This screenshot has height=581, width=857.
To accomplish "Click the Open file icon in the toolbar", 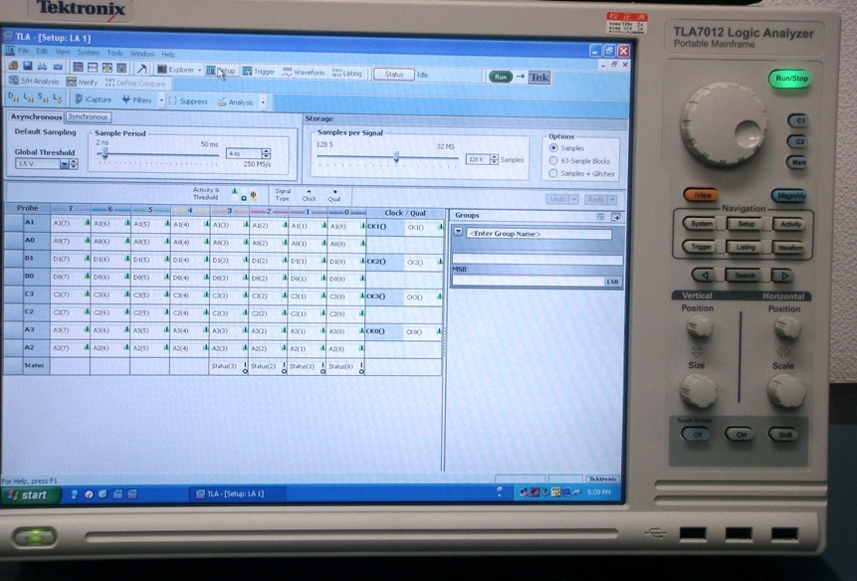I will [x=13, y=66].
